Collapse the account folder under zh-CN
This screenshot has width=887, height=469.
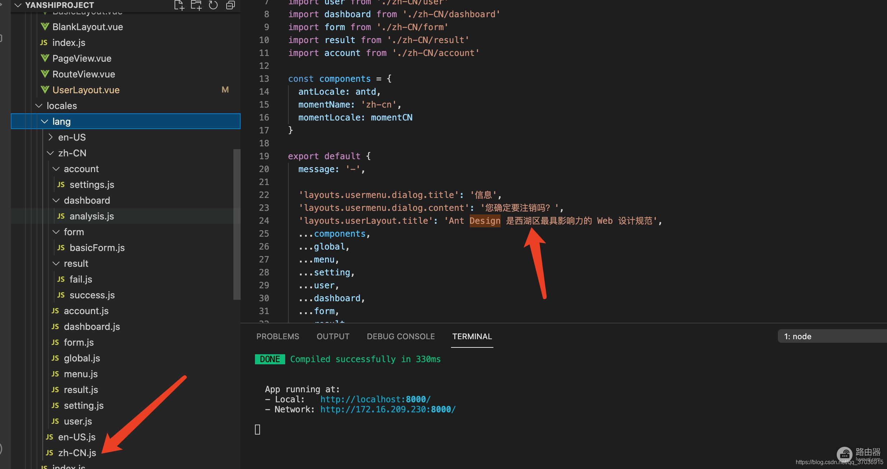56,169
